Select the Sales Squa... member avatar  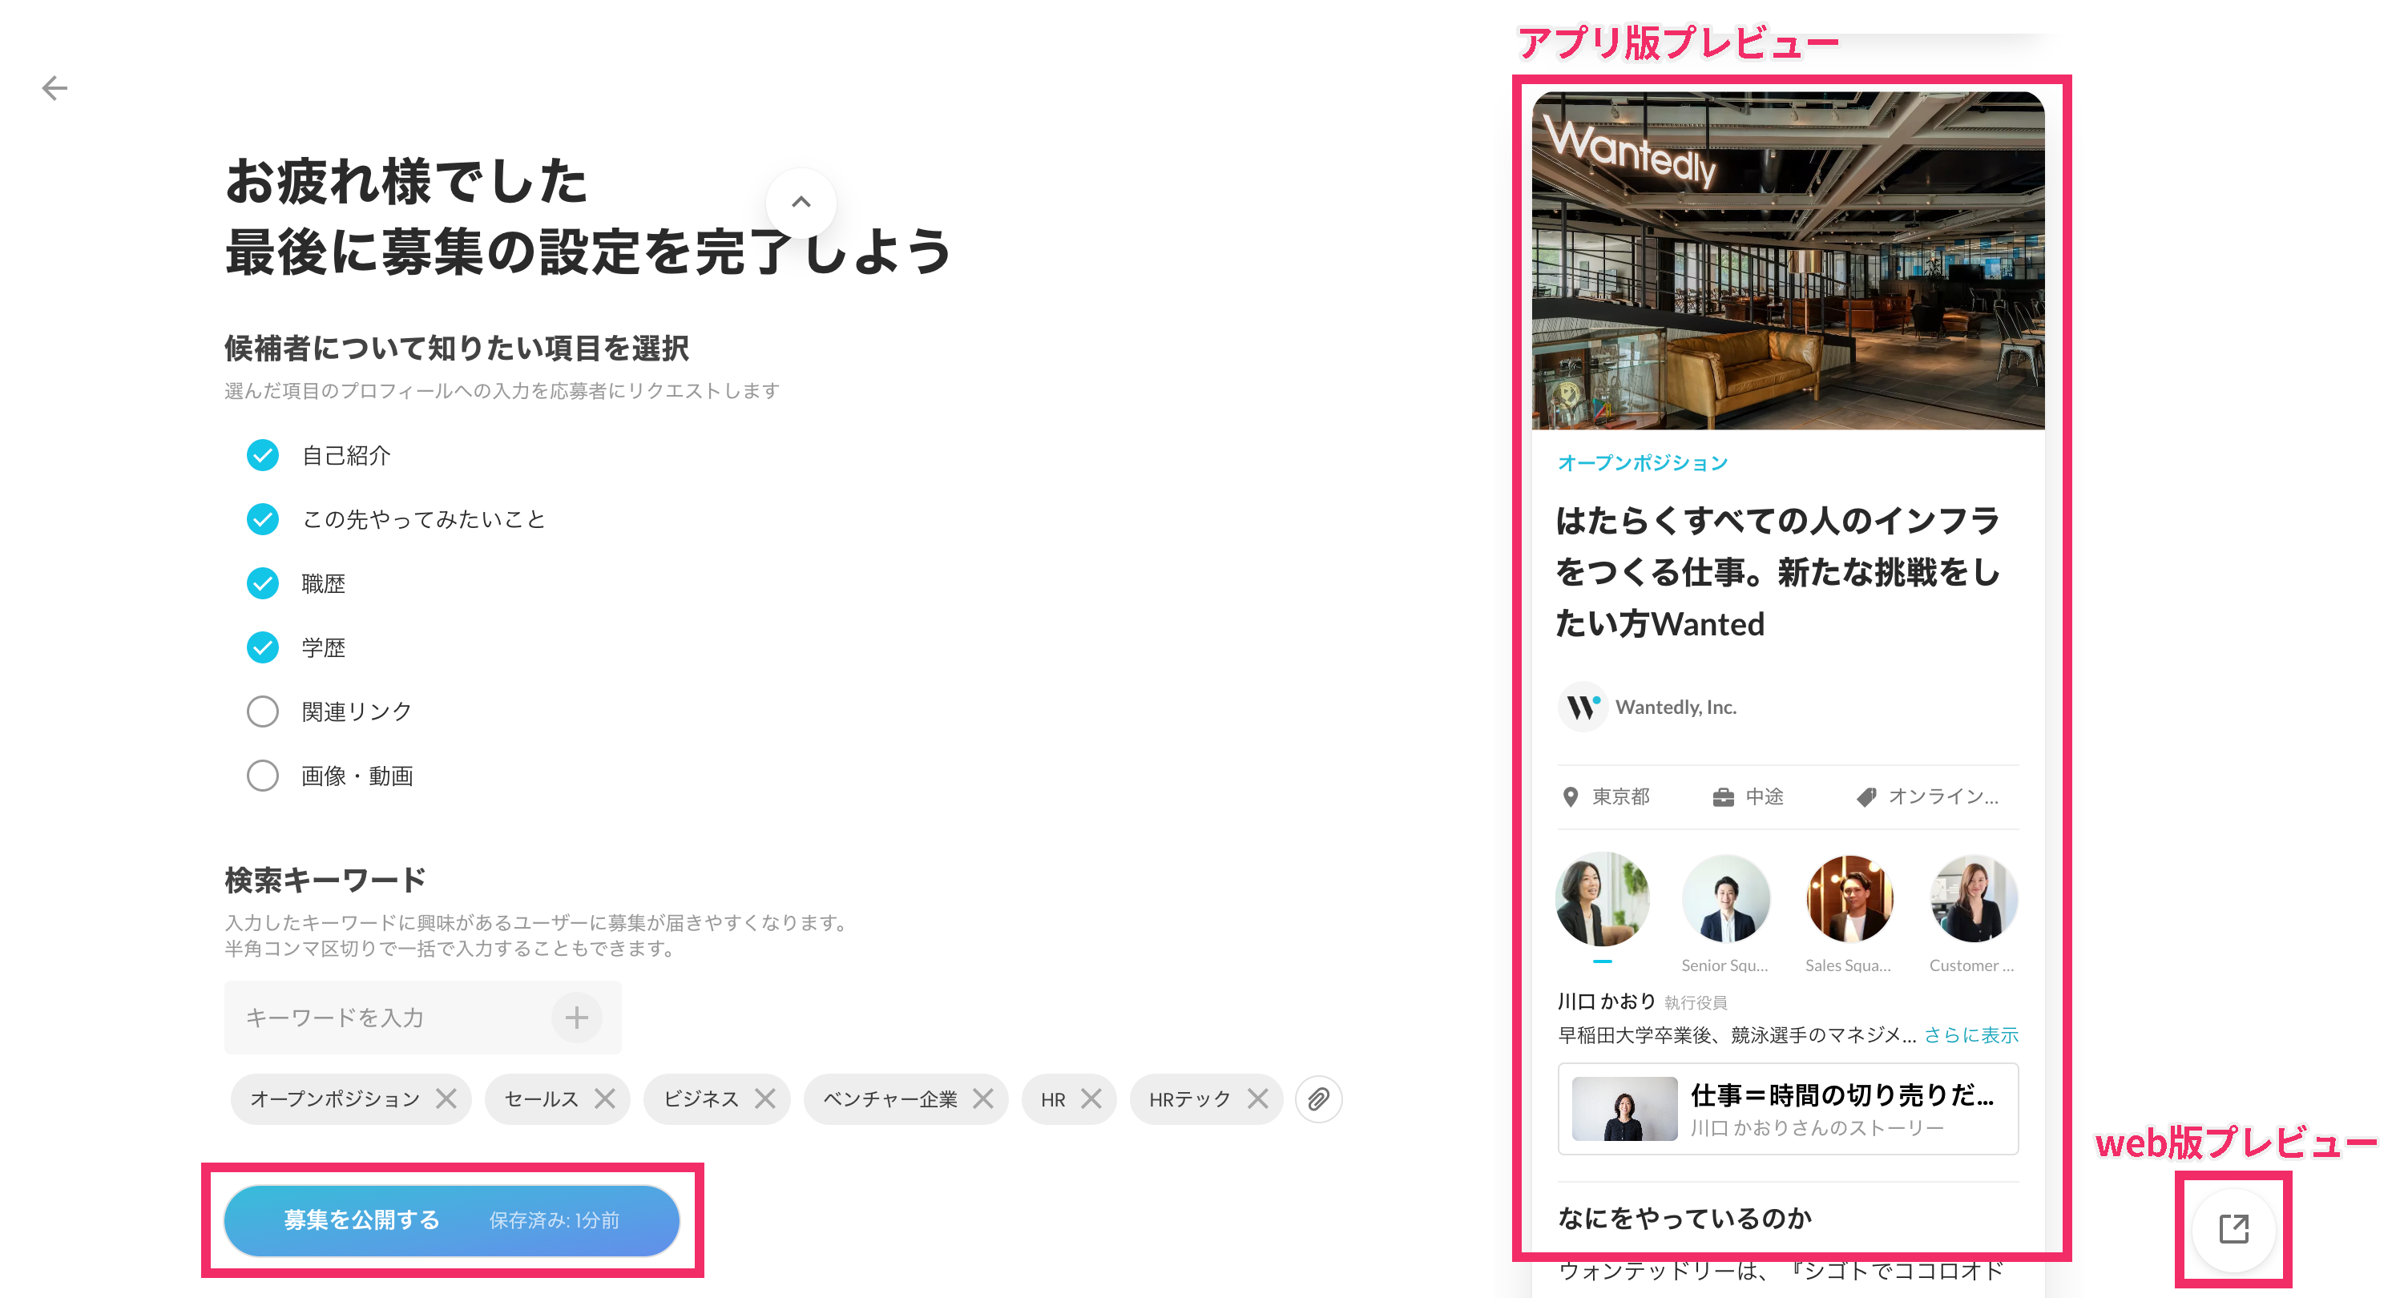[1849, 899]
